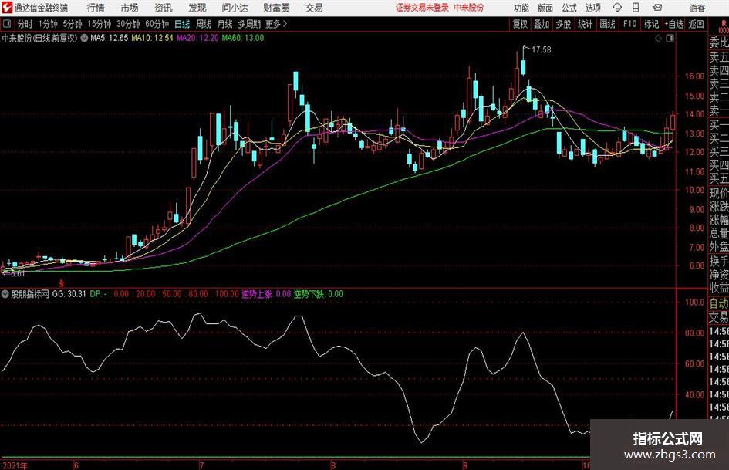This screenshot has height=470, width=729.
Task: Toggle the 股朋指标网 indicator round button
Action: pos(5,294)
